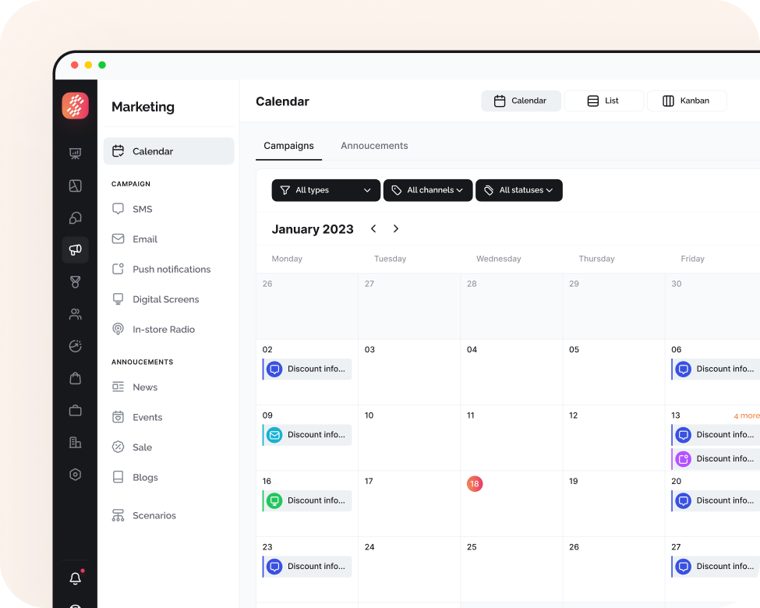Open the January 09 email Discount info event
The width and height of the screenshot is (760, 608).
click(x=307, y=435)
